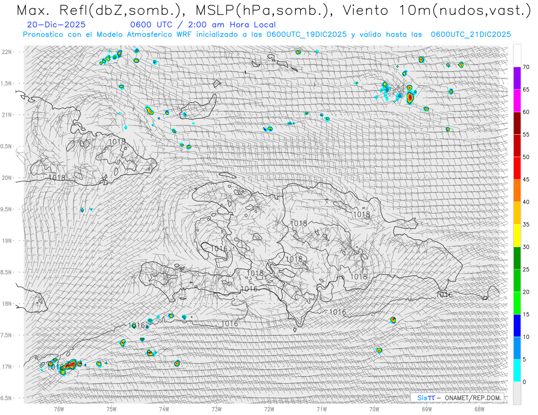
Task: Click the colorbar value '35'
Action: tap(526, 224)
